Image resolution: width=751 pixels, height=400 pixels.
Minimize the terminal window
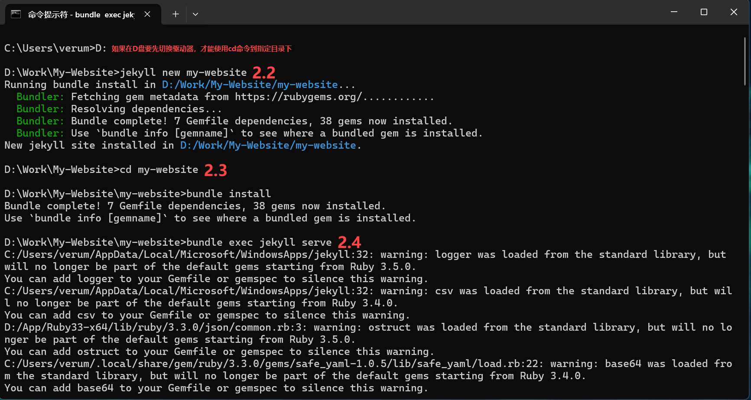[x=674, y=12]
